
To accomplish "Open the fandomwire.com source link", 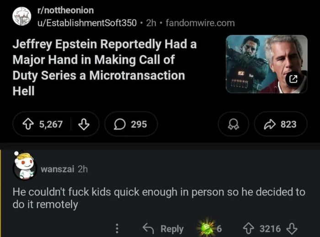I will pos(200,22).
